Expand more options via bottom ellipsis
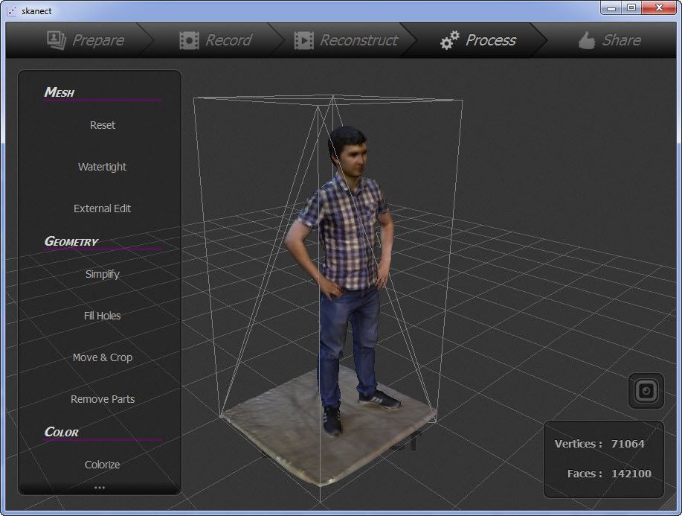Image resolution: width=682 pixels, height=516 pixels. pyautogui.click(x=100, y=488)
